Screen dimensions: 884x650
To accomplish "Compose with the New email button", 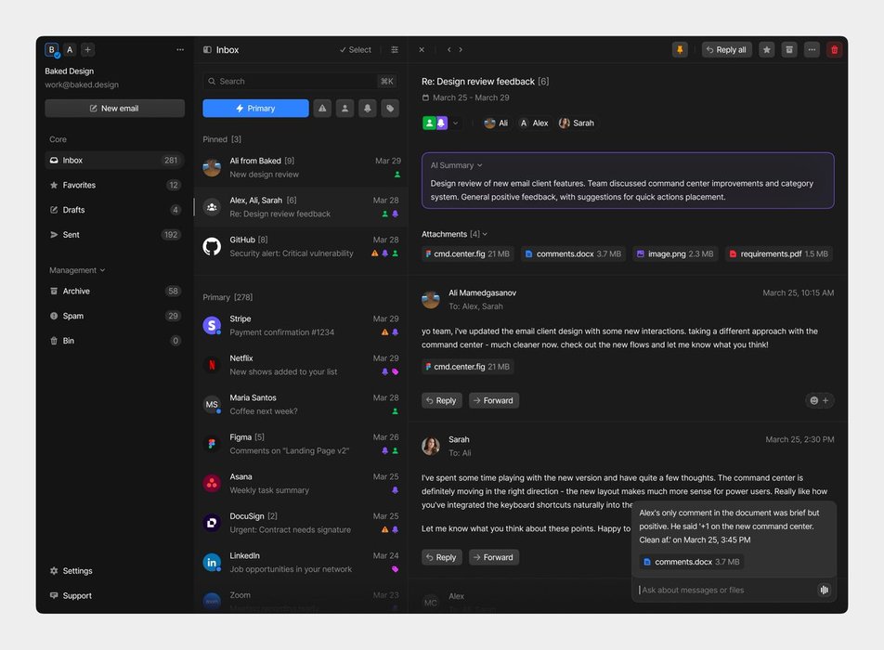I will pos(114,109).
